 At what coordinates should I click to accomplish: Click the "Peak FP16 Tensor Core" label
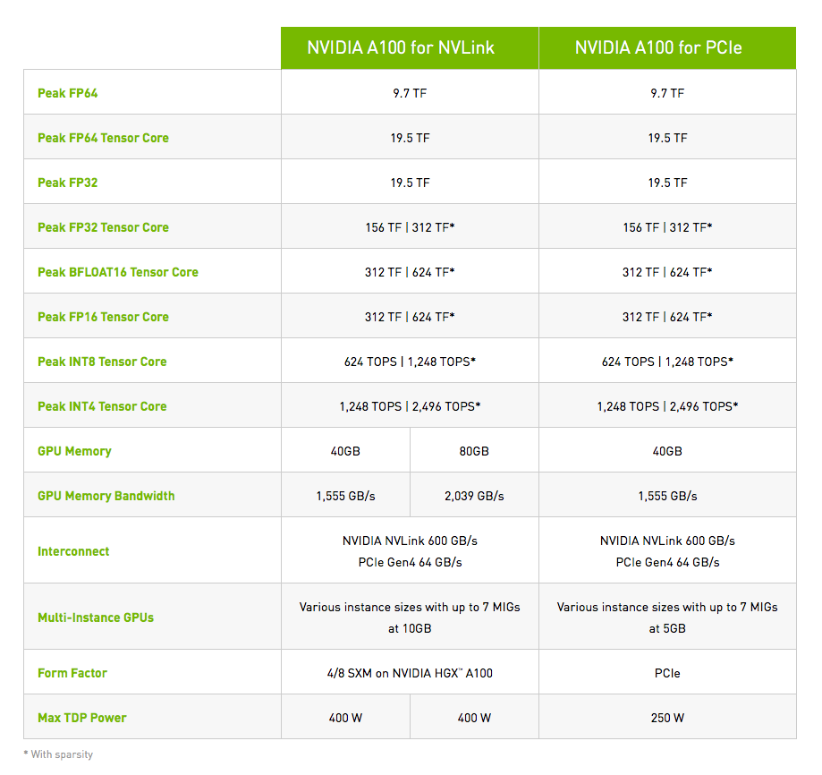click(x=103, y=317)
